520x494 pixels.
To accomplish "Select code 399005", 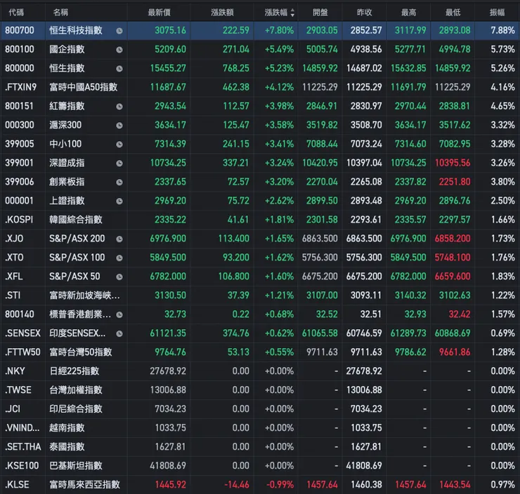I will [x=20, y=144].
